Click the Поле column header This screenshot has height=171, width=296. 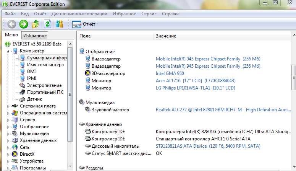[x=115, y=36]
